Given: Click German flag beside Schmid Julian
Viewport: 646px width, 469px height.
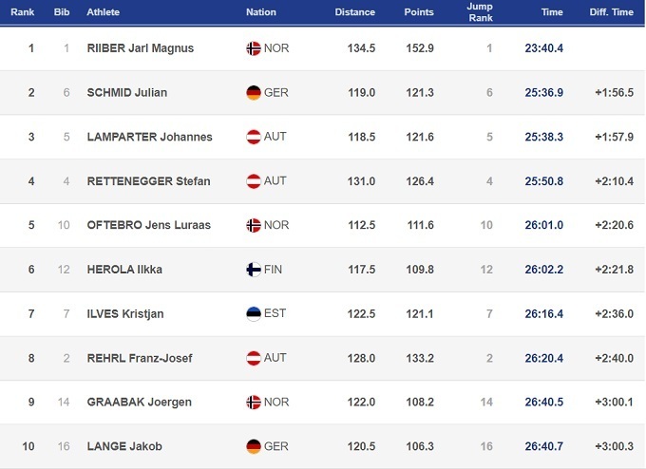Looking at the screenshot, I should [x=254, y=92].
